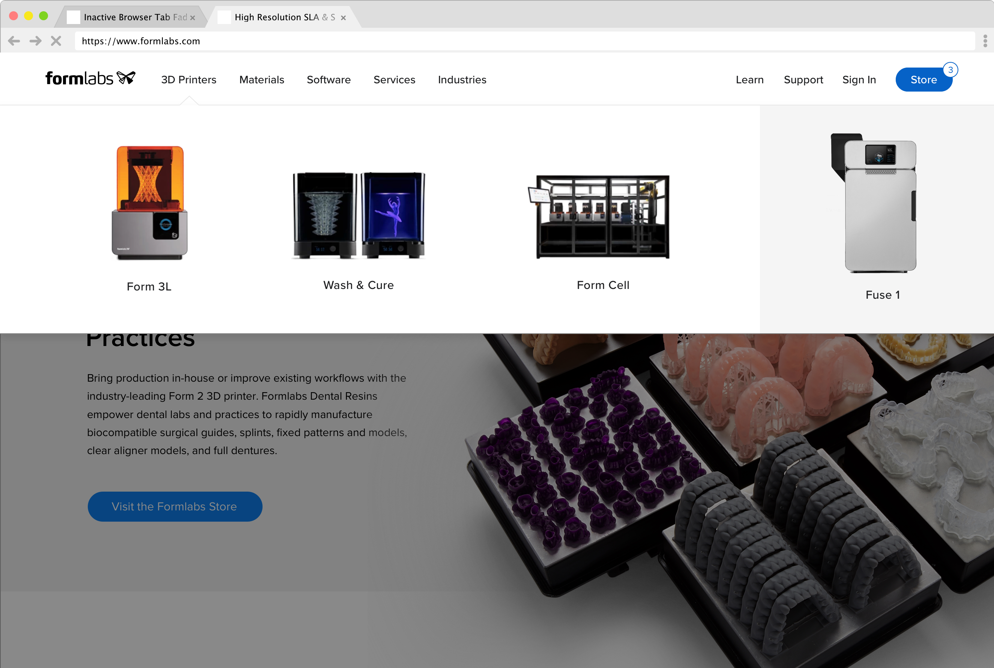The image size is (994, 668).
Task: Click the browser forward arrow
Action: tap(35, 41)
